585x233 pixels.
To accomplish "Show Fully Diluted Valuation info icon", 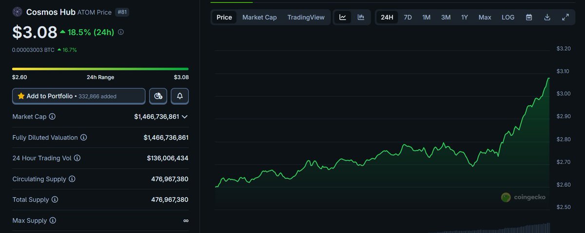I will tap(83, 138).
